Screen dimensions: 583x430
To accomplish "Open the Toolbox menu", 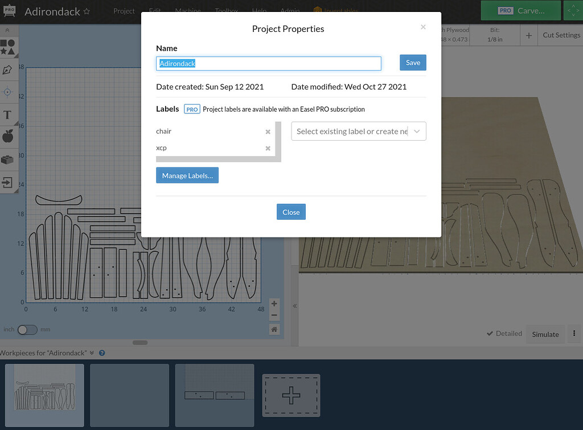I will point(226,10).
